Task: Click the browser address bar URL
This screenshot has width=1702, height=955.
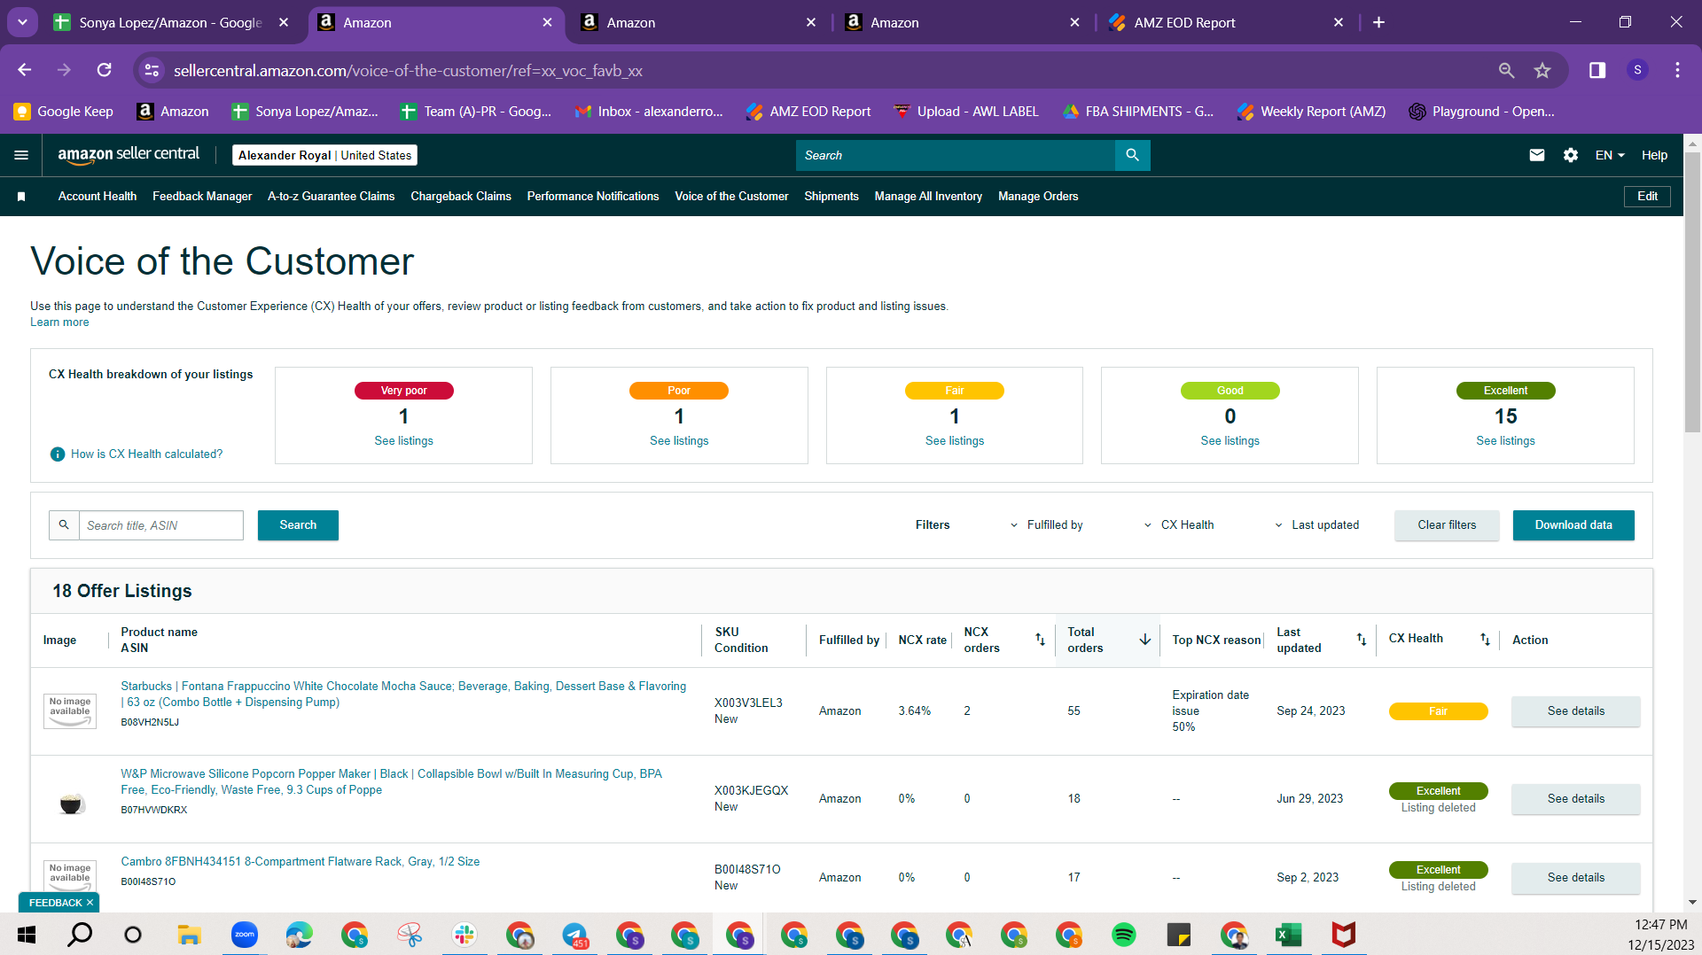Action: click(408, 71)
